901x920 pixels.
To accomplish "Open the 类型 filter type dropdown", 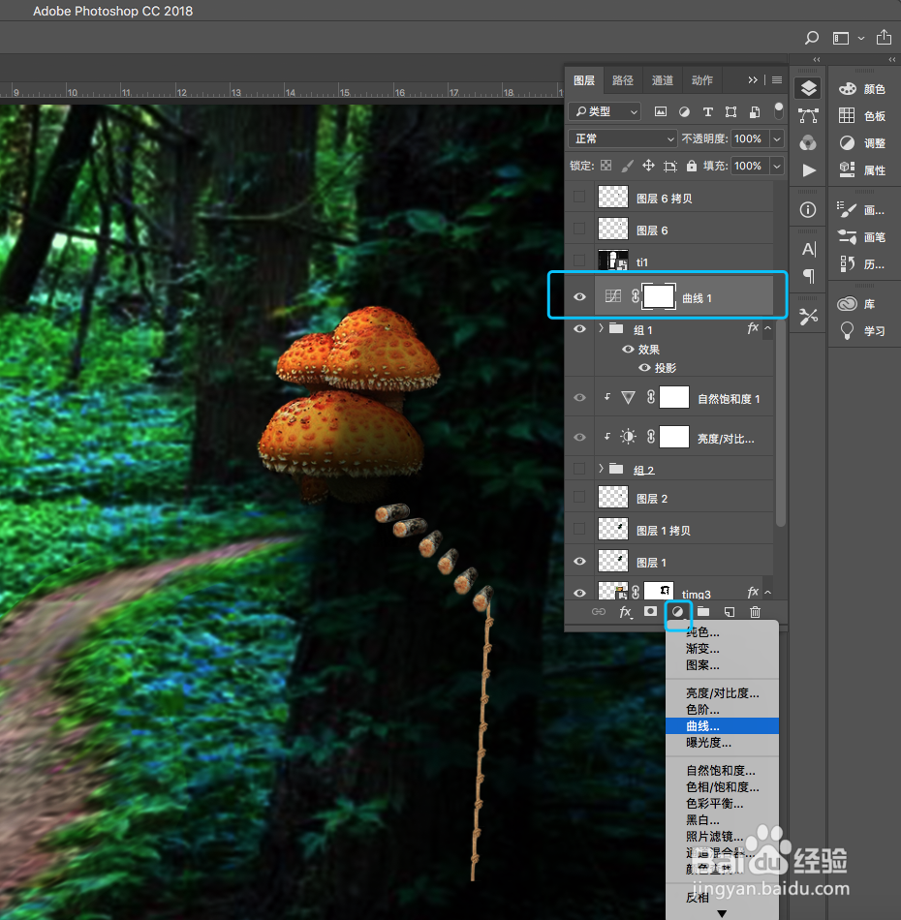I will [605, 111].
